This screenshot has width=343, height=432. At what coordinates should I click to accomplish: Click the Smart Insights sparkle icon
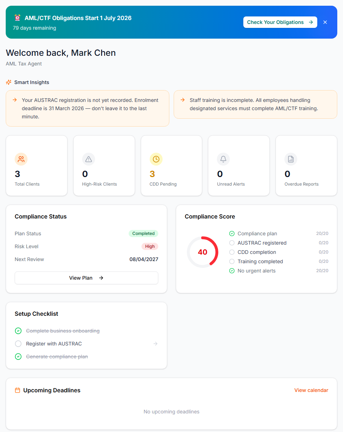9,82
